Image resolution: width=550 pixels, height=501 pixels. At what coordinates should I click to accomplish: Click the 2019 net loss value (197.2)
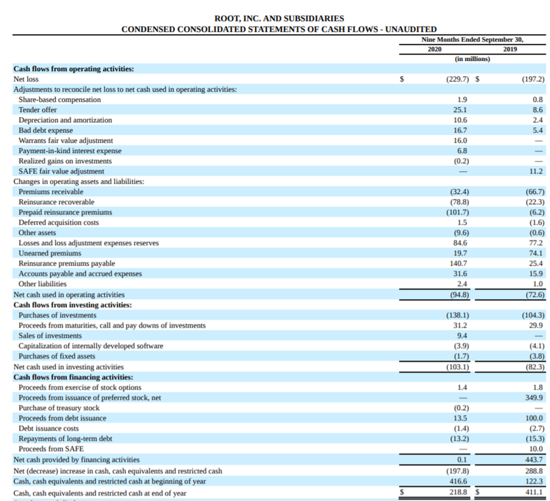tap(533, 79)
